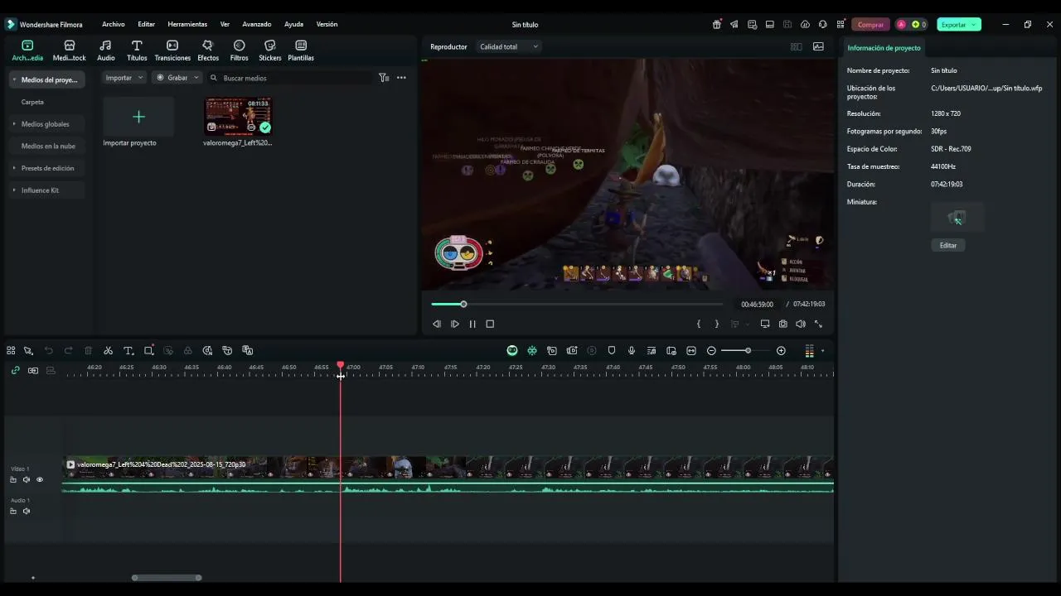Open the more options ellipsis in media panel
The width and height of the screenshot is (1061, 596).
401,78
